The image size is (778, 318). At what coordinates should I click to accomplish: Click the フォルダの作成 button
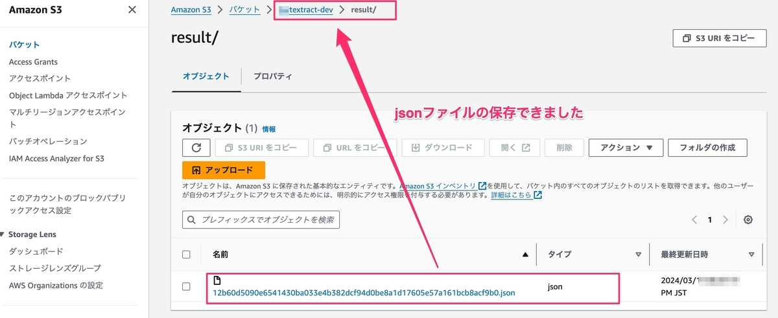point(707,148)
